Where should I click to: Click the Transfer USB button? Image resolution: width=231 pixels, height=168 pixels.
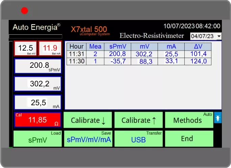pyautogui.click(x=138, y=139)
